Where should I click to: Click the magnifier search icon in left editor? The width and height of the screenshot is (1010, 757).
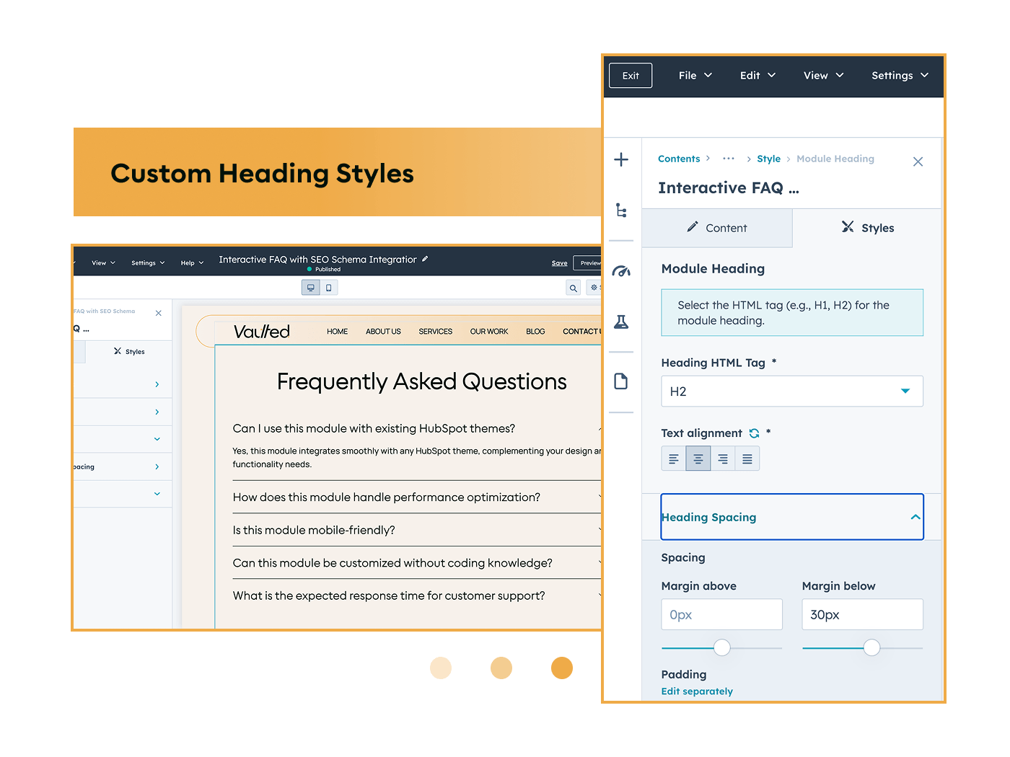click(574, 288)
